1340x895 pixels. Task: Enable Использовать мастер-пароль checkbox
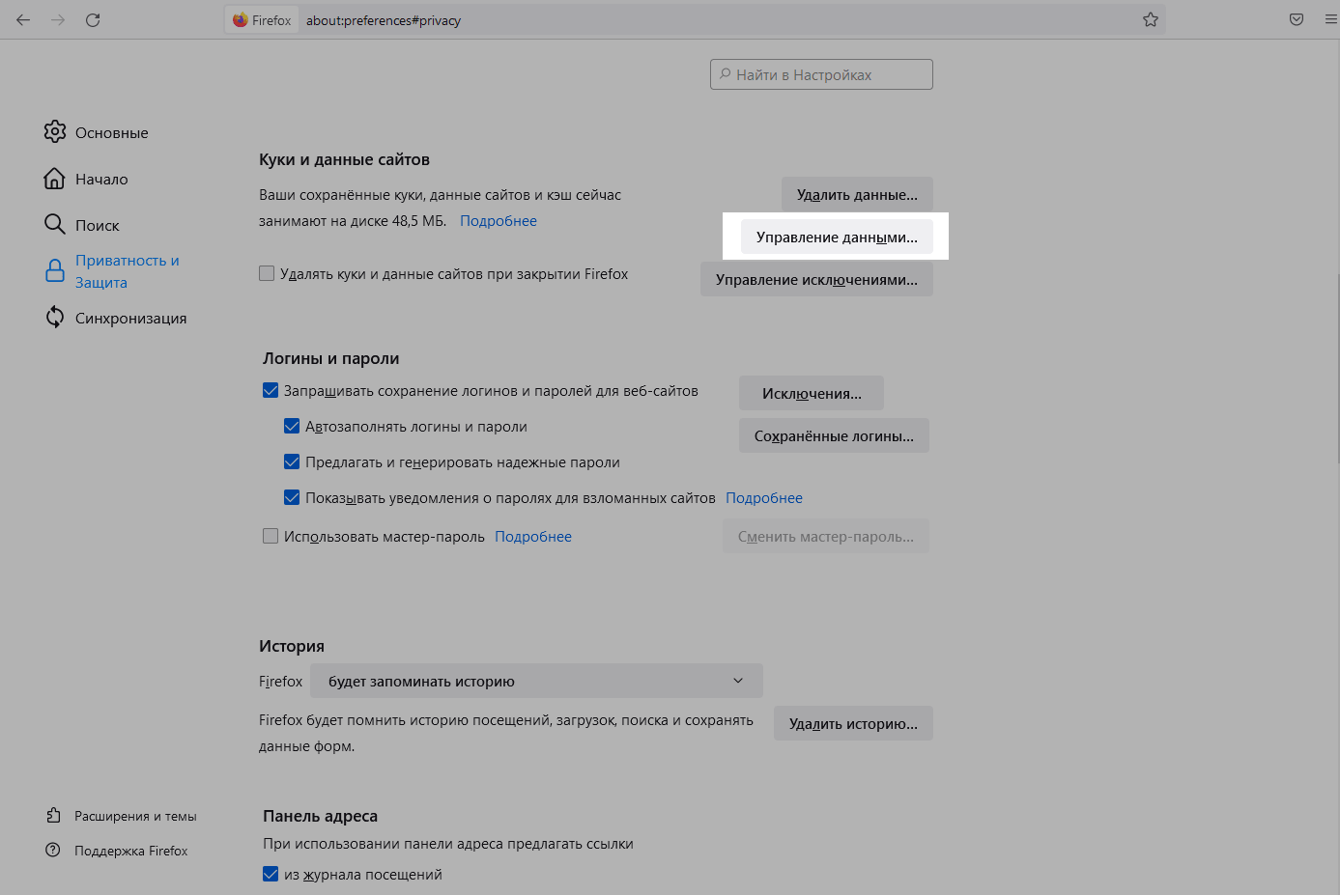[x=271, y=536]
